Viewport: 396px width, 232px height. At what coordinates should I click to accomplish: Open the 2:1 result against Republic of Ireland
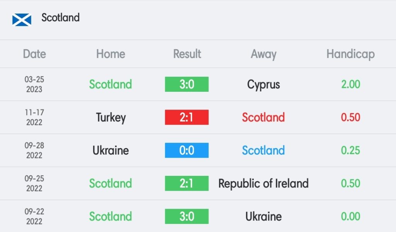tap(187, 183)
